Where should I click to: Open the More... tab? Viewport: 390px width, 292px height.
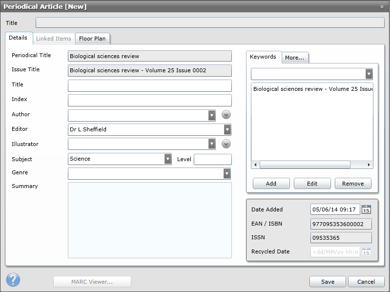click(x=294, y=58)
